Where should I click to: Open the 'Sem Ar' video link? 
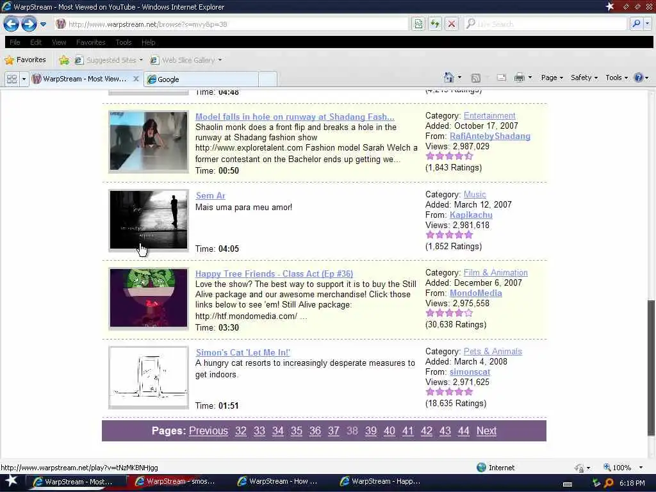210,195
